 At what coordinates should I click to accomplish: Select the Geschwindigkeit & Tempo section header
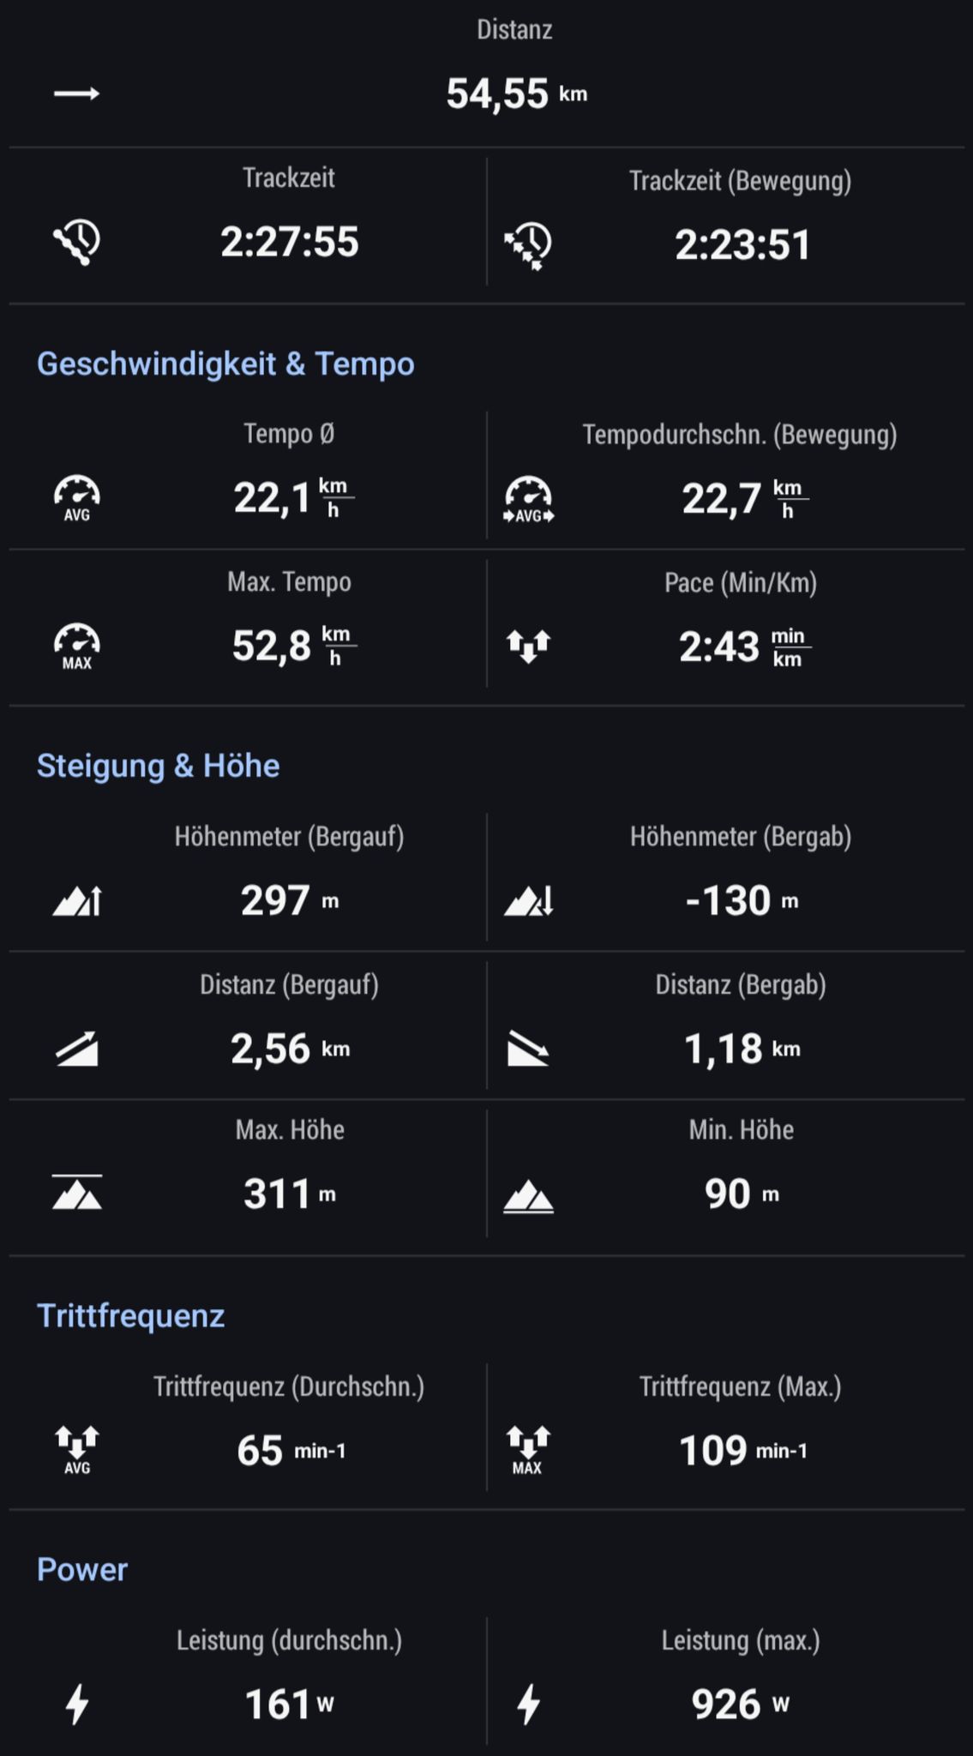(225, 364)
